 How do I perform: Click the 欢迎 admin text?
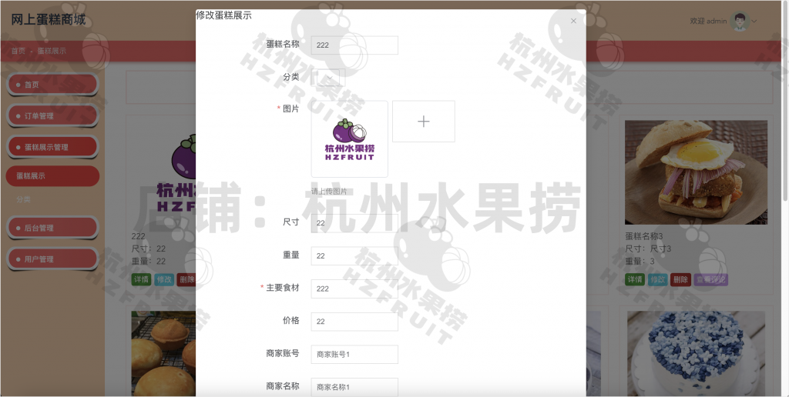coord(708,21)
